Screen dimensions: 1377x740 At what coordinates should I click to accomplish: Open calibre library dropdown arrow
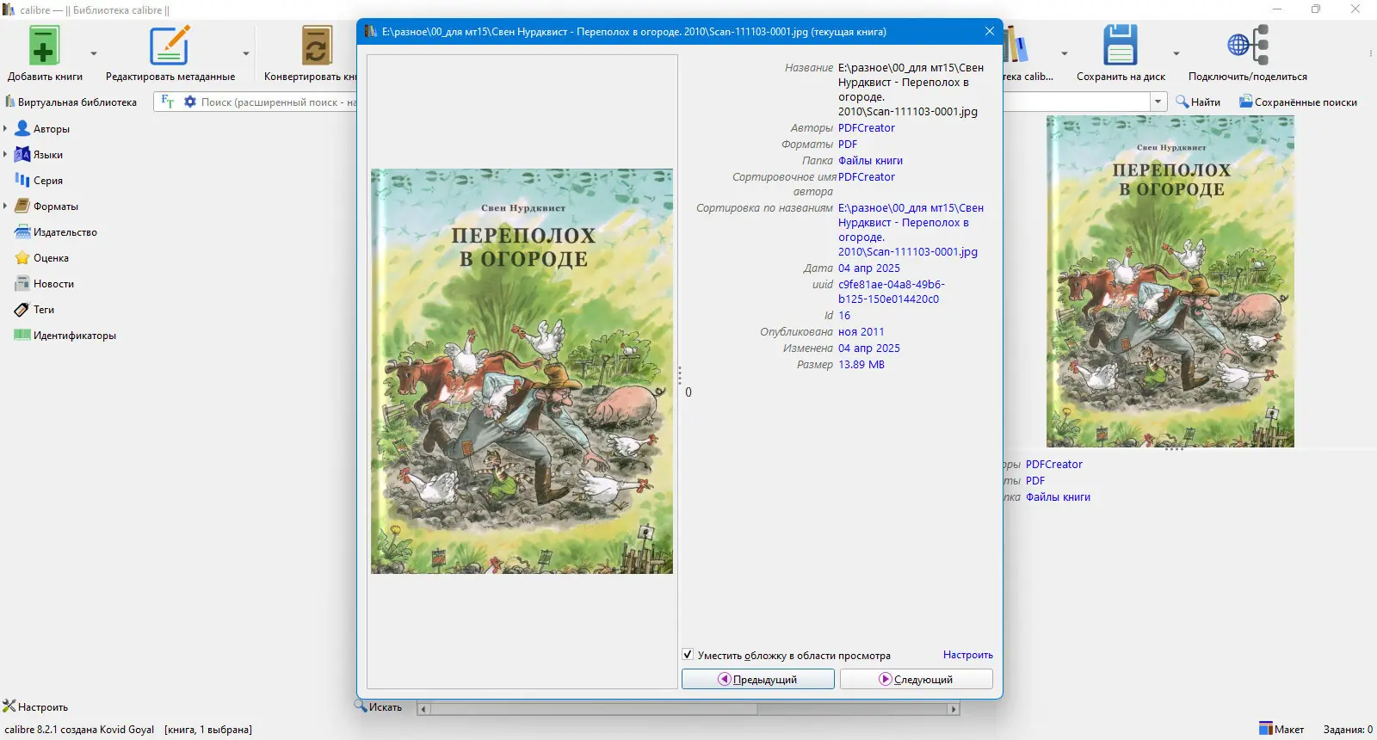(x=1065, y=53)
